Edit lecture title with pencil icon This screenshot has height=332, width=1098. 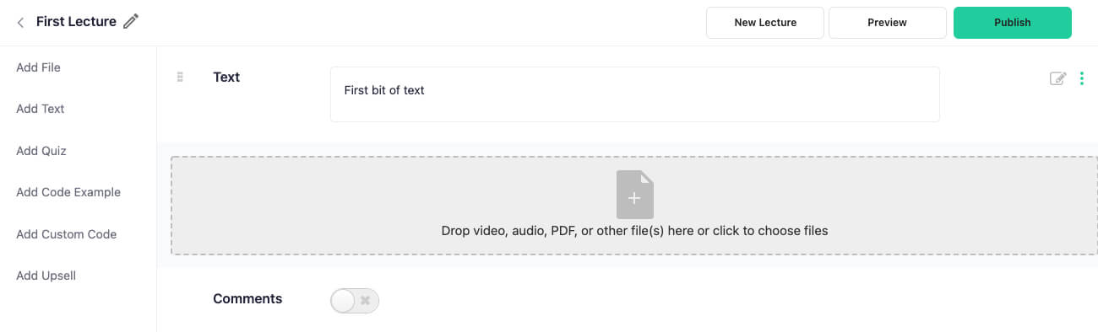coord(131,22)
